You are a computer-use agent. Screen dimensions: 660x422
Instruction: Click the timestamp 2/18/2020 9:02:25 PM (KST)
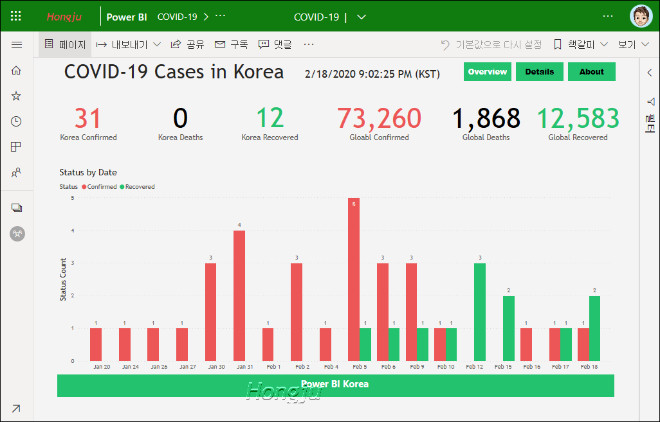click(372, 74)
